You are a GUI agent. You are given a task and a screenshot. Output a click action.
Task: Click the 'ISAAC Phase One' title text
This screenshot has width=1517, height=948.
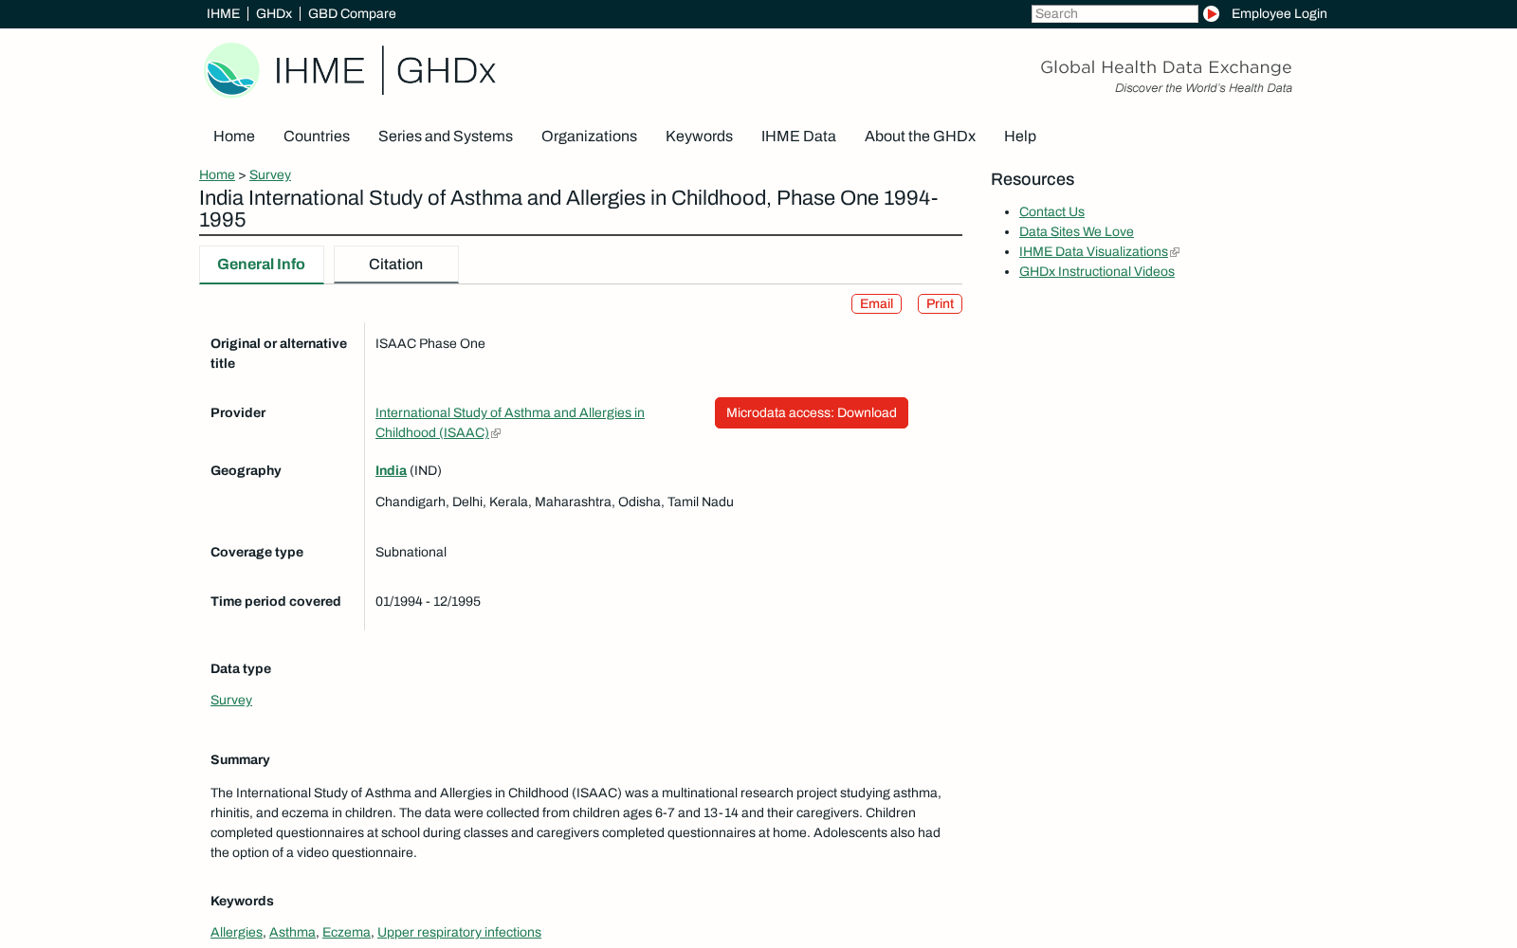pyautogui.click(x=430, y=343)
